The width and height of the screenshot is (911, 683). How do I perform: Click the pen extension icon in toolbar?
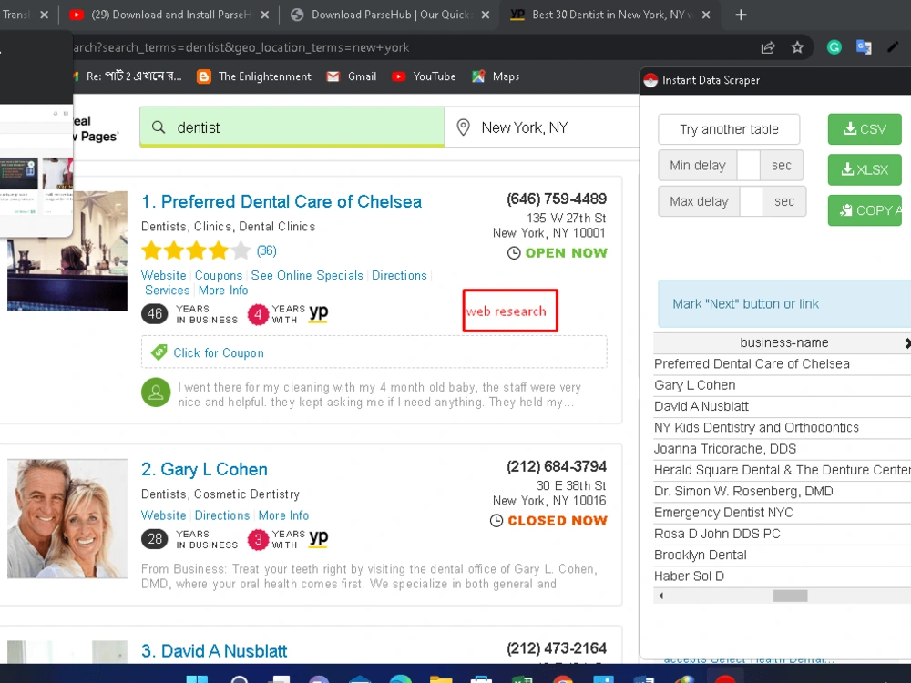893,47
